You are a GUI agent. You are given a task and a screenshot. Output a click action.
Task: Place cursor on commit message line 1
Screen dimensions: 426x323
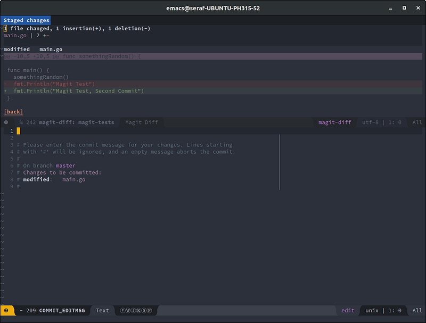[x=18, y=131]
